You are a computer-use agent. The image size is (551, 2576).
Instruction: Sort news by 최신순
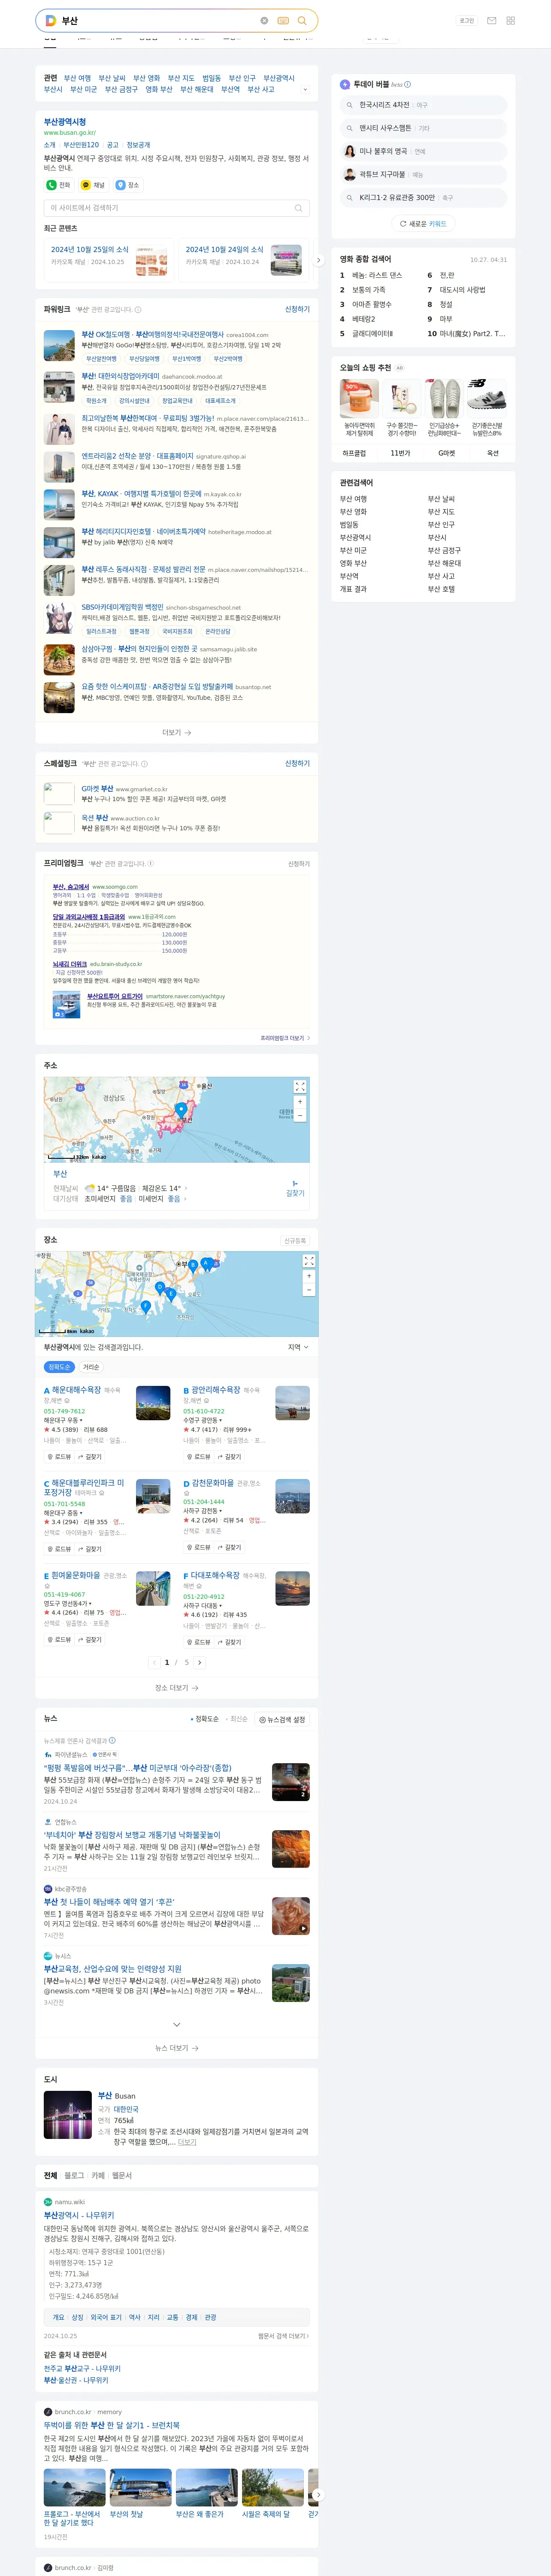237,1719
